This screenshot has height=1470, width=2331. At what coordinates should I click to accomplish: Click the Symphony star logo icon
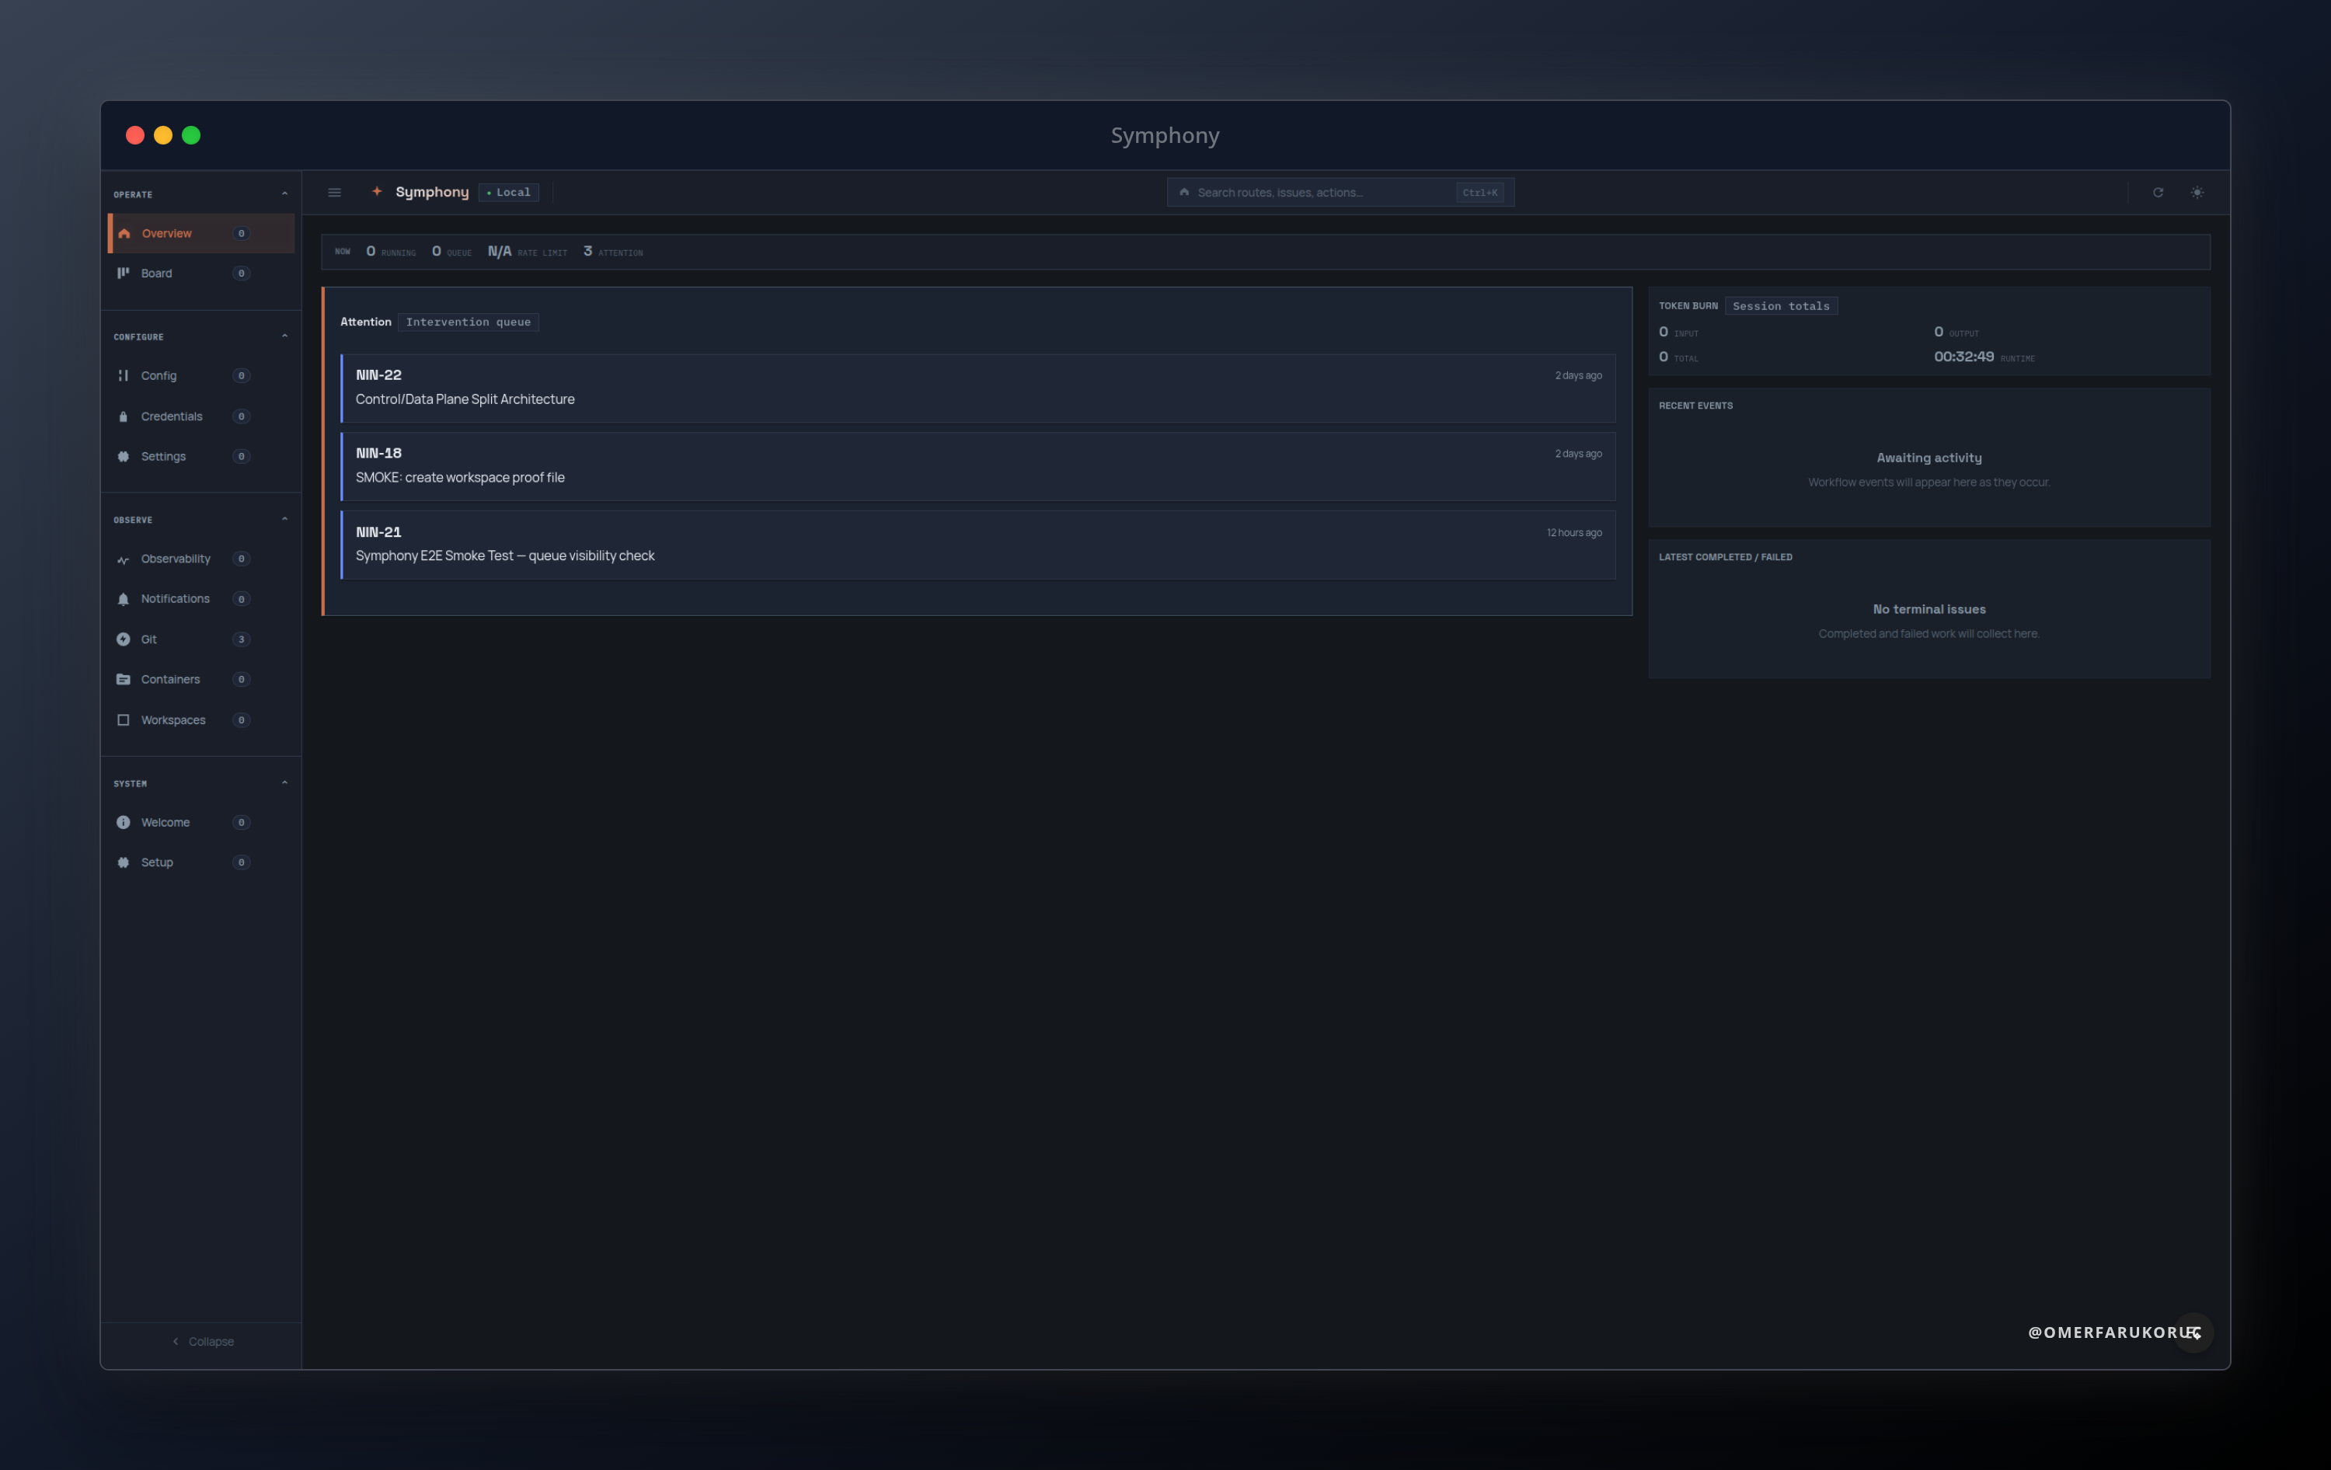coord(377,192)
